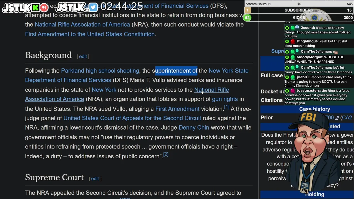Click the green orb badge beside 2econd
Viewport: 354px width, 199px height.
293,28
